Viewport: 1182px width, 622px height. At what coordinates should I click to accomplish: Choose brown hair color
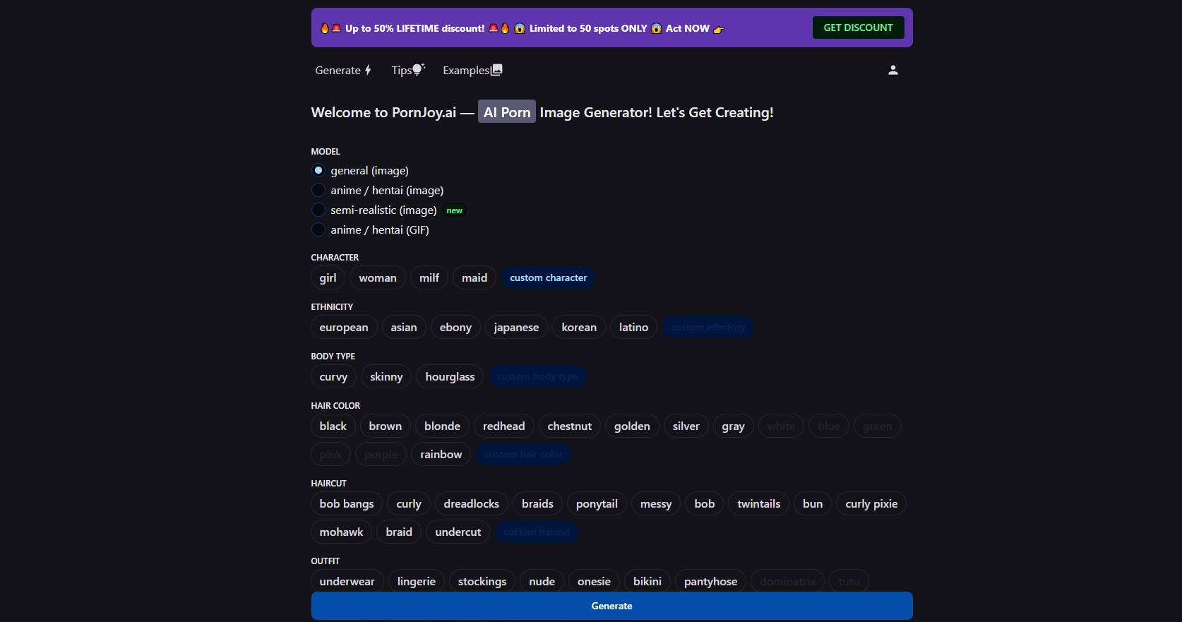point(385,426)
